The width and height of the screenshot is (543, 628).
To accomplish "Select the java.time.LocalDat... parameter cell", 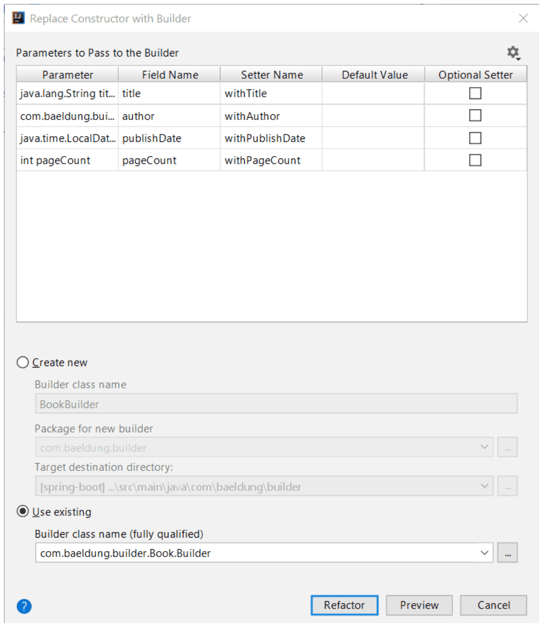I will point(68,138).
